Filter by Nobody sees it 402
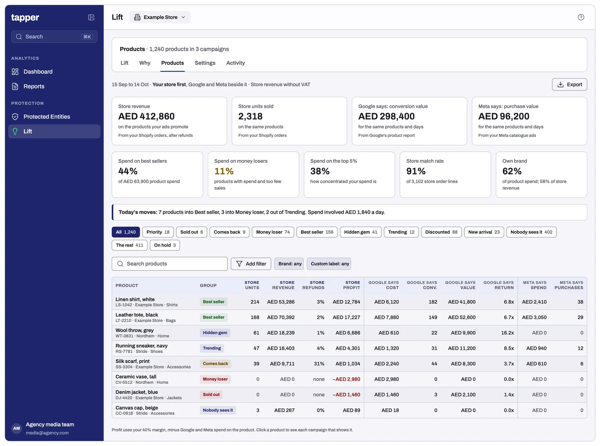This screenshot has height=446, width=600. coord(531,232)
